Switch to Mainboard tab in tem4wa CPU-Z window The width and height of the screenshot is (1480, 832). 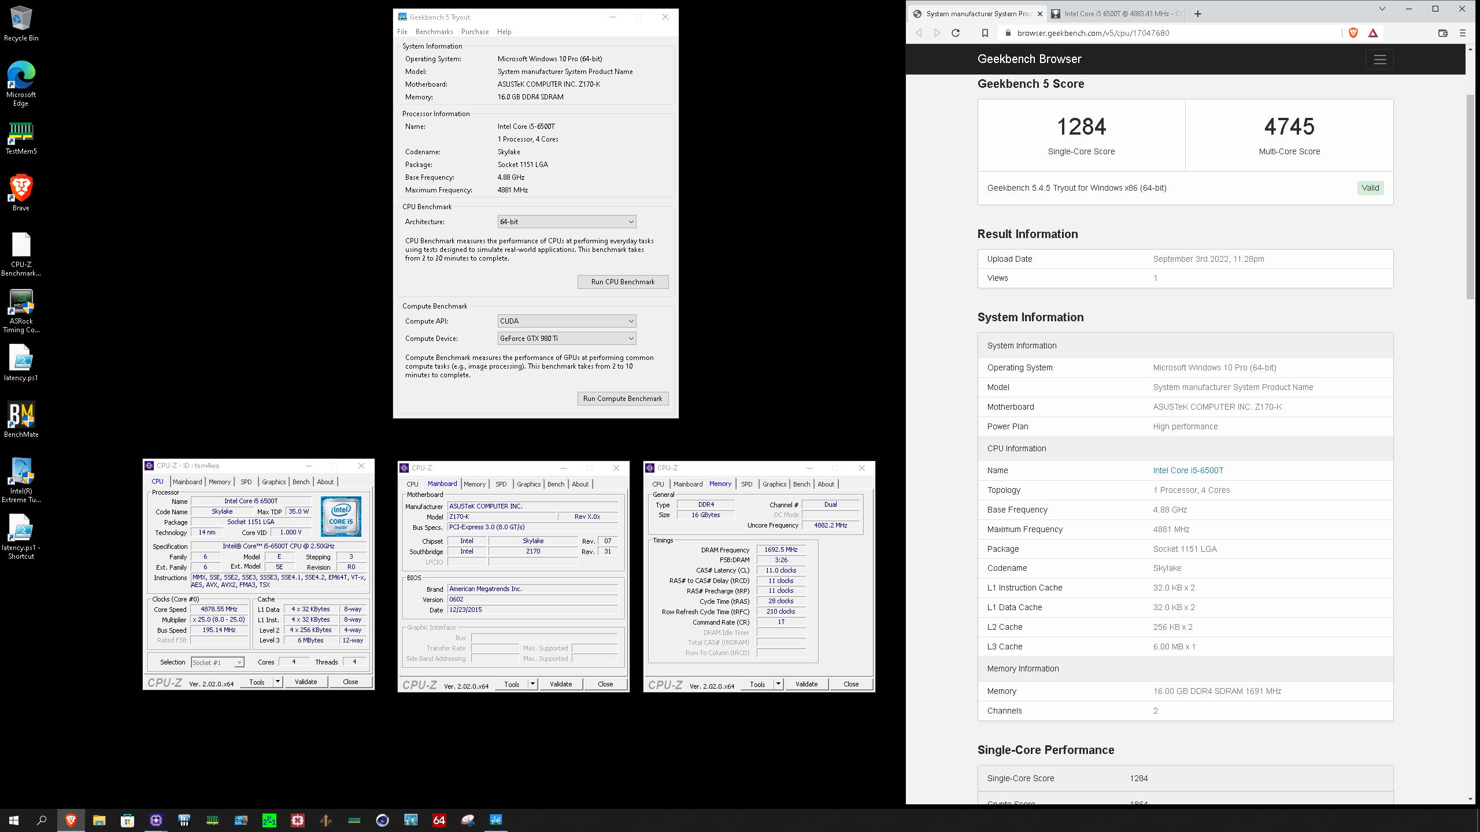coord(187,482)
